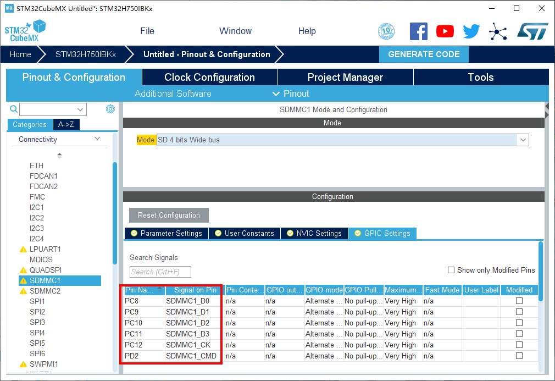This screenshot has width=555, height=381.
Task: Enable Show only Modified Pins checkbox
Action: click(x=451, y=270)
